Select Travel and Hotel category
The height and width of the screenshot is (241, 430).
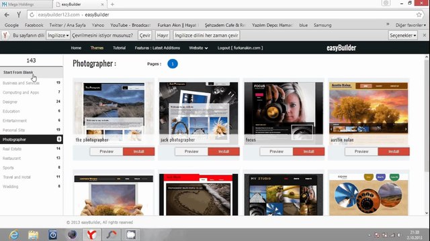coord(32,177)
